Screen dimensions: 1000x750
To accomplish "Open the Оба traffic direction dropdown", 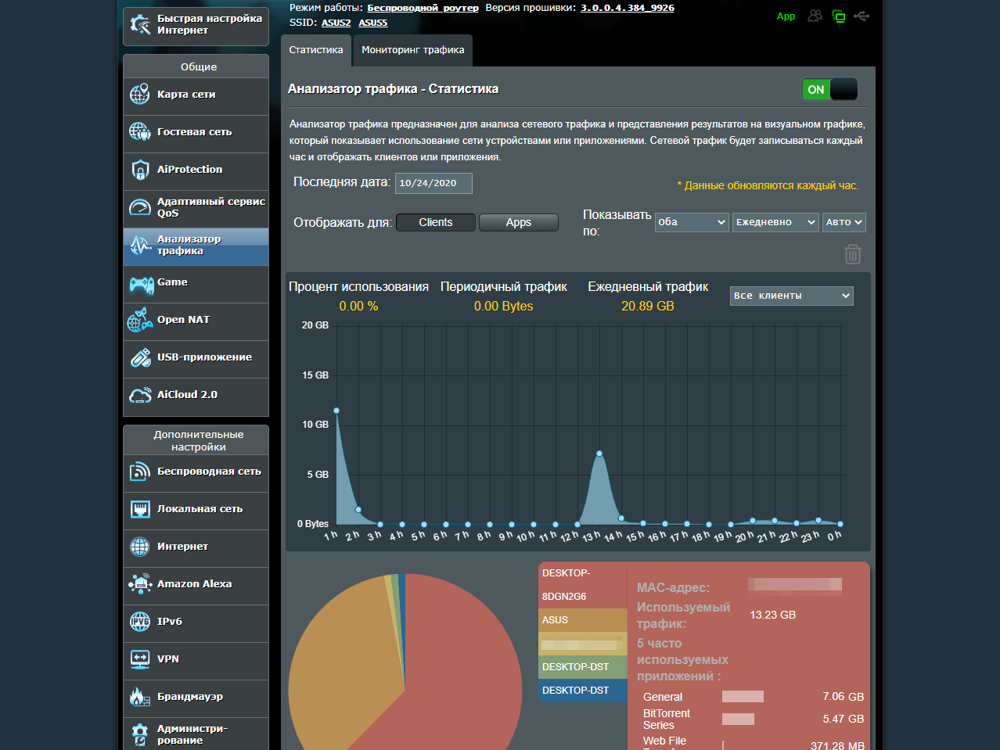I will [692, 222].
